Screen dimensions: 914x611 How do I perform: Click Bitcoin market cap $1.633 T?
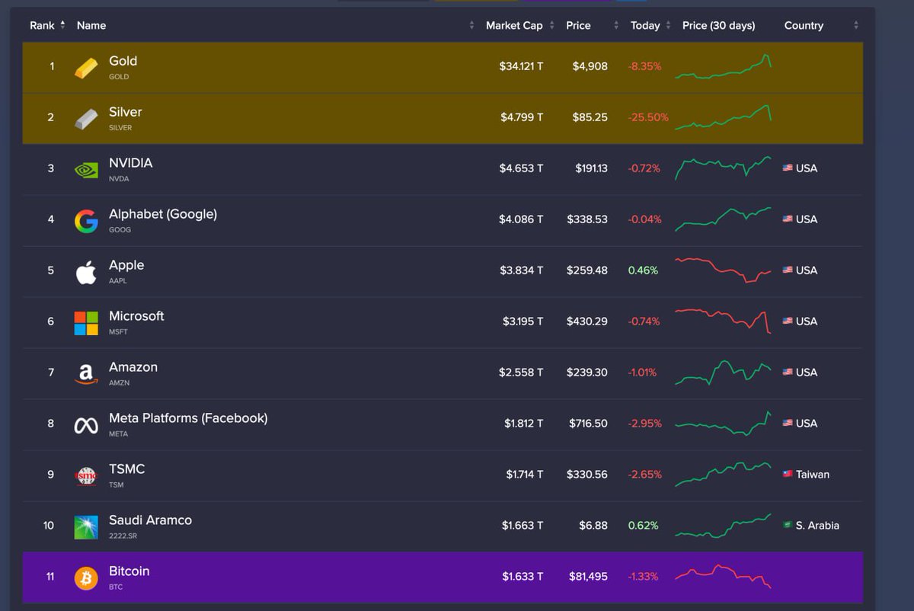coord(523,577)
